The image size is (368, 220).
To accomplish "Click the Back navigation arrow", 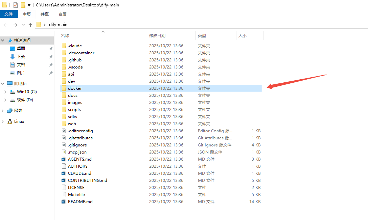I will pos(5,25).
